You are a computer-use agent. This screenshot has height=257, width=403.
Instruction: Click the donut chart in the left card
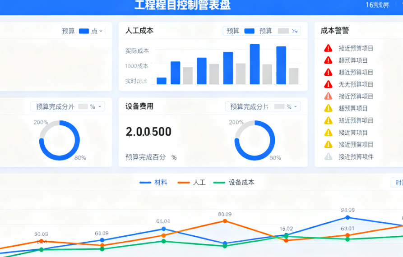click(x=60, y=140)
